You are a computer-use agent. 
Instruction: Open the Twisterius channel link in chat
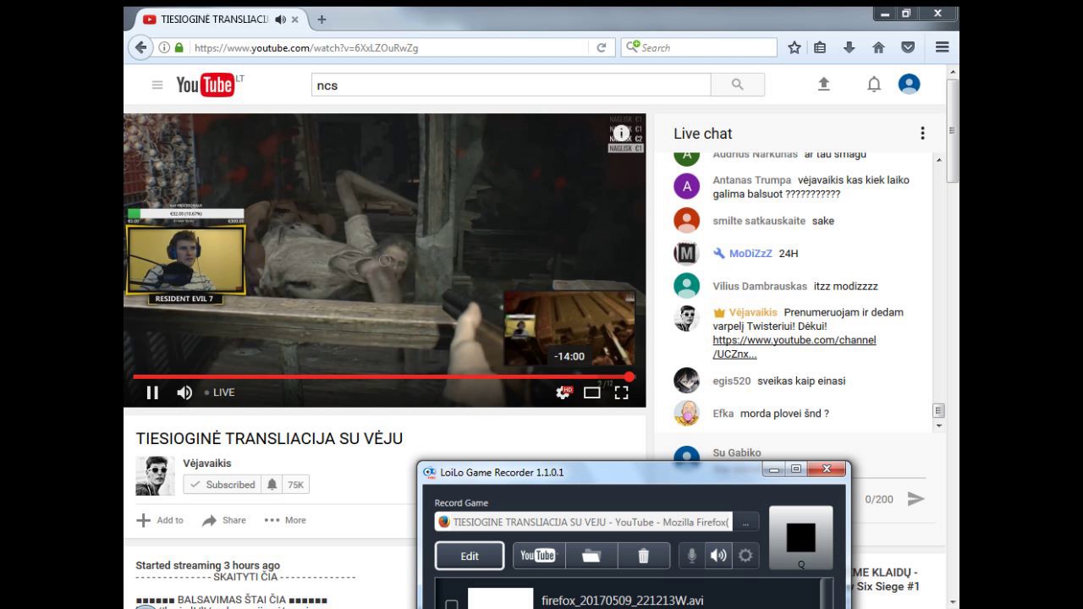pos(794,347)
